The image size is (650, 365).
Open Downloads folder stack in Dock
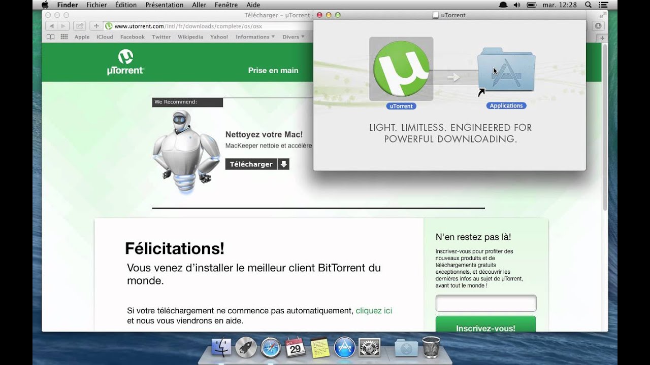coord(406,347)
